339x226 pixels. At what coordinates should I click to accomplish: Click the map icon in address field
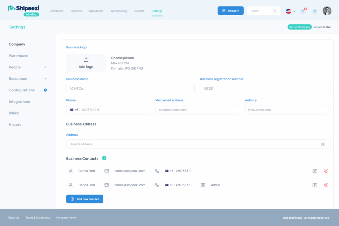pos(323,144)
